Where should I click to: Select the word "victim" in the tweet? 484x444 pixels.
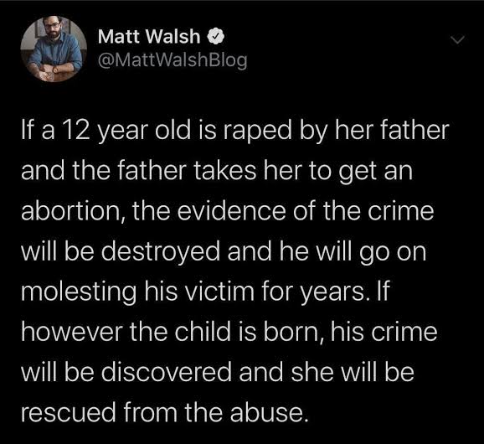[x=219, y=292]
